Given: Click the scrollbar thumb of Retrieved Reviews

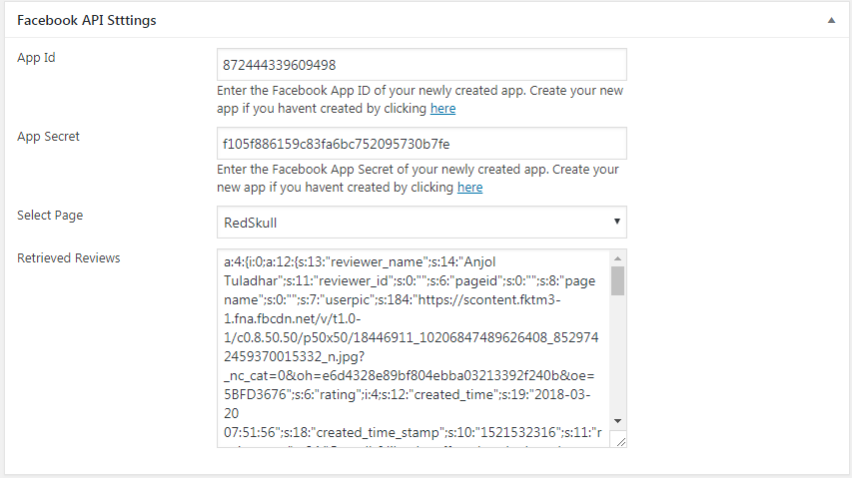Looking at the screenshot, I should 617,280.
